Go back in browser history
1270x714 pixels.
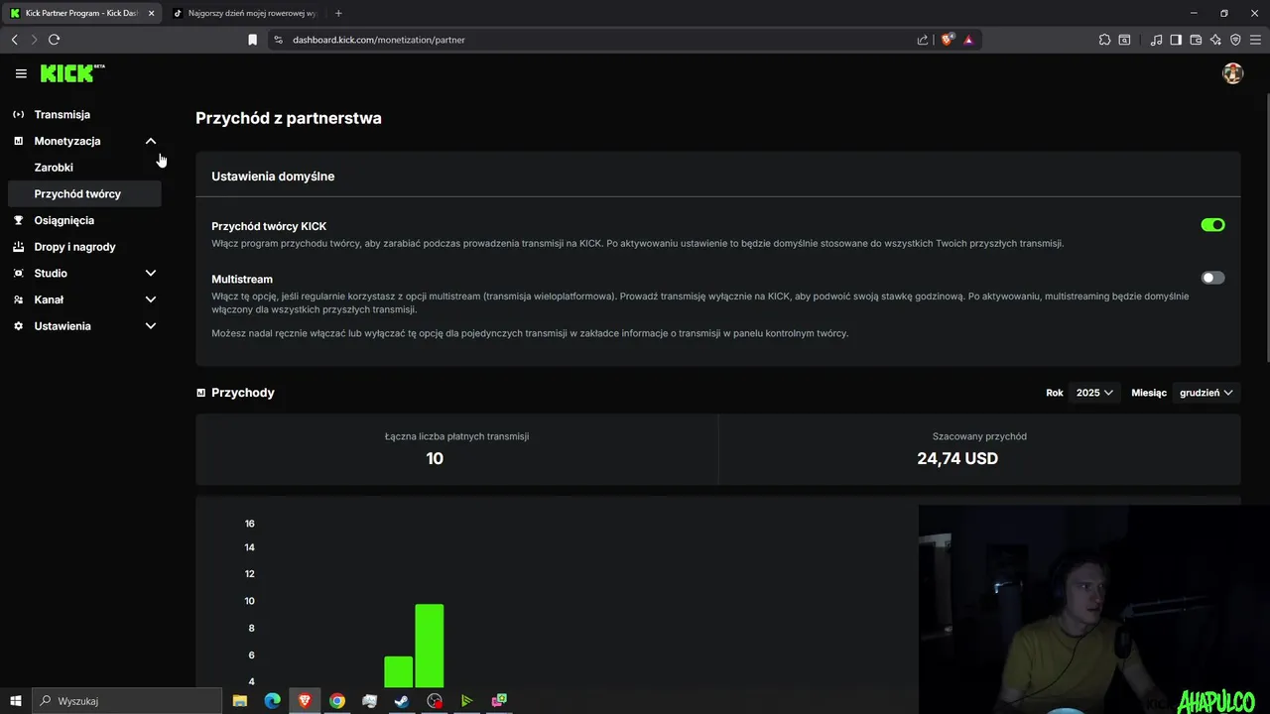(x=14, y=40)
